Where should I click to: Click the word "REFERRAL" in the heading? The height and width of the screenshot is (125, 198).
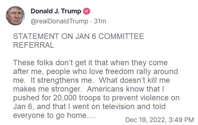click(34, 45)
